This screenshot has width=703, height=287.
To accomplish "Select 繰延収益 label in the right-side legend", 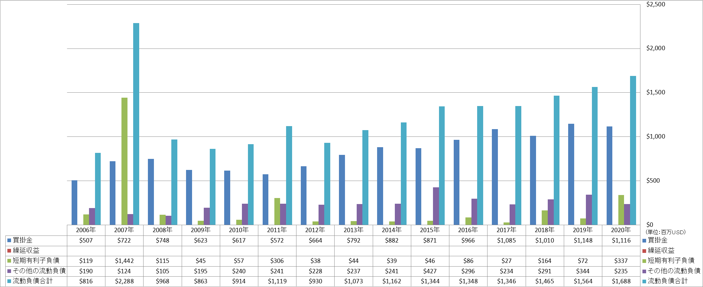I will click(x=661, y=251).
